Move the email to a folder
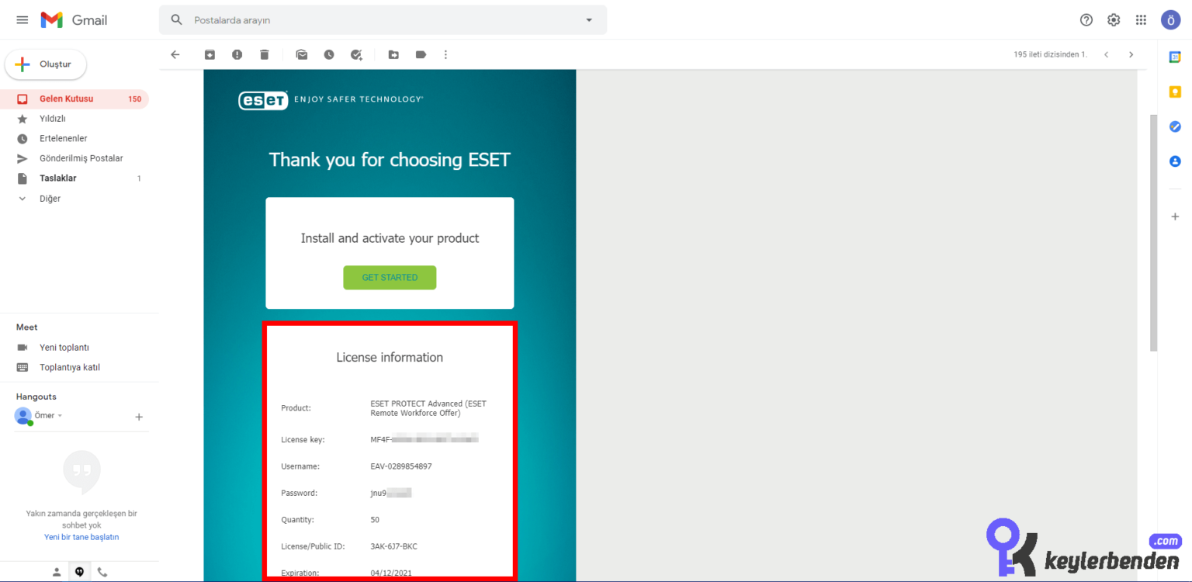 [x=393, y=54]
